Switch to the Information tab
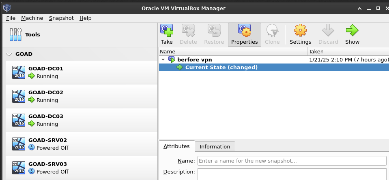The image size is (389, 180). 215,146
